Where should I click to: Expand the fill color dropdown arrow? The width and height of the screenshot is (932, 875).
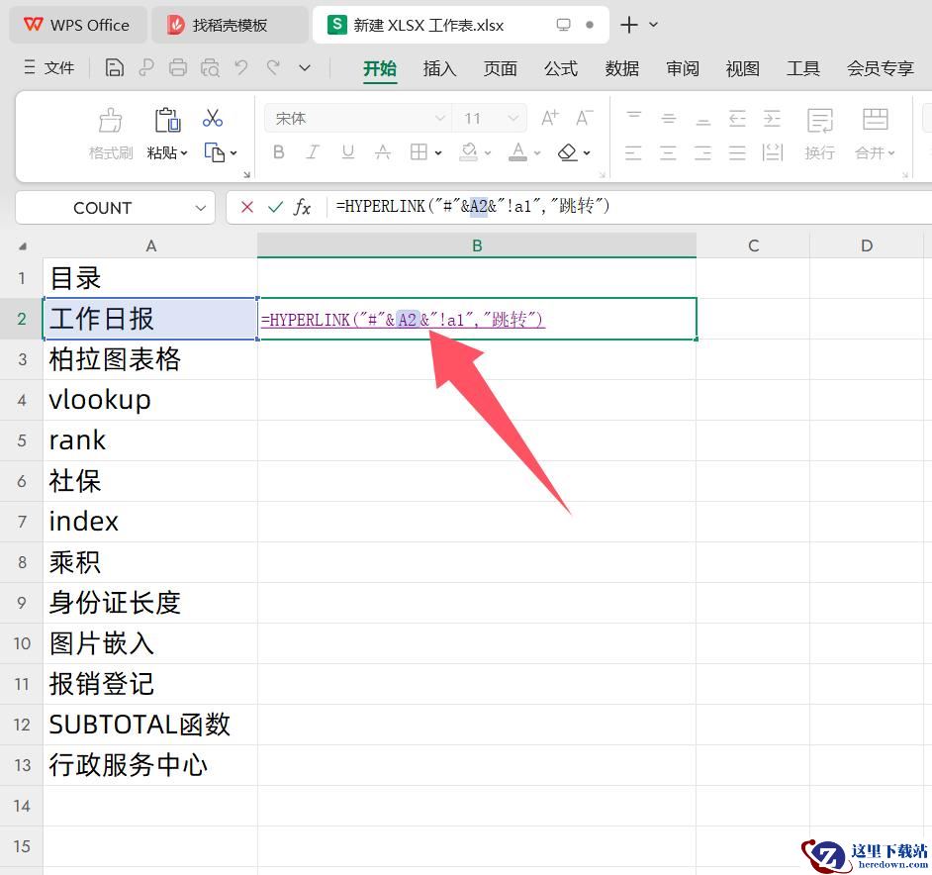(x=488, y=152)
